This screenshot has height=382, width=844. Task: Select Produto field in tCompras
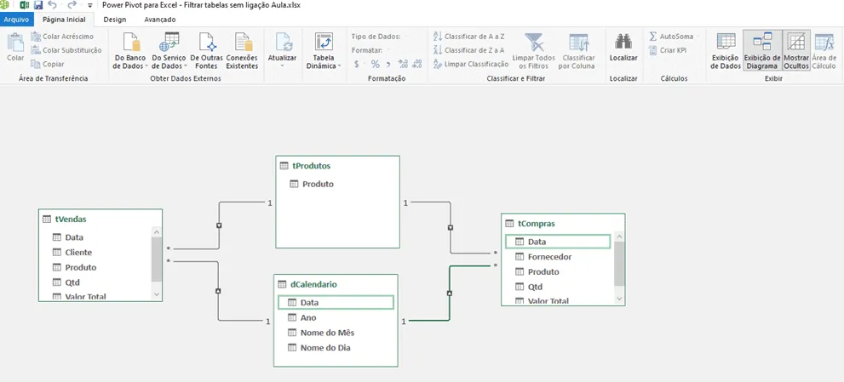543,271
